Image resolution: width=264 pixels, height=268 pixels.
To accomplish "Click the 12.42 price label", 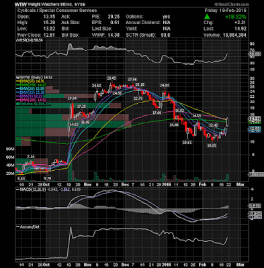I will tap(214, 125).
